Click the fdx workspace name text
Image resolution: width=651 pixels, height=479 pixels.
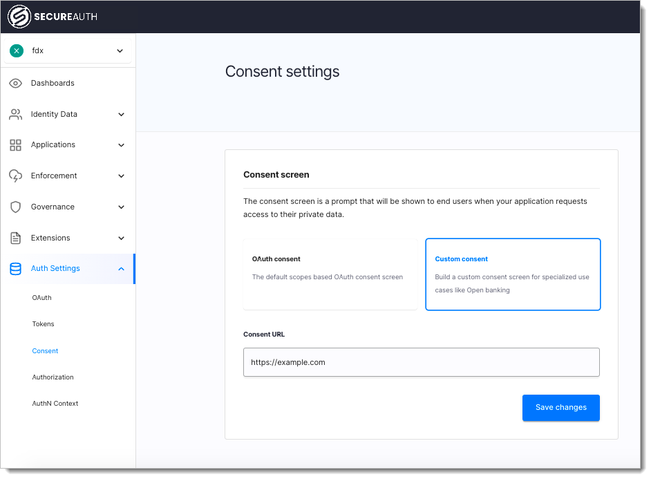38,50
